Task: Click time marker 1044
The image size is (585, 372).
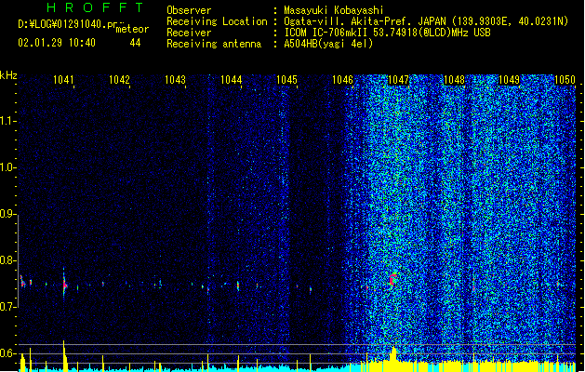Action: (231, 79)
